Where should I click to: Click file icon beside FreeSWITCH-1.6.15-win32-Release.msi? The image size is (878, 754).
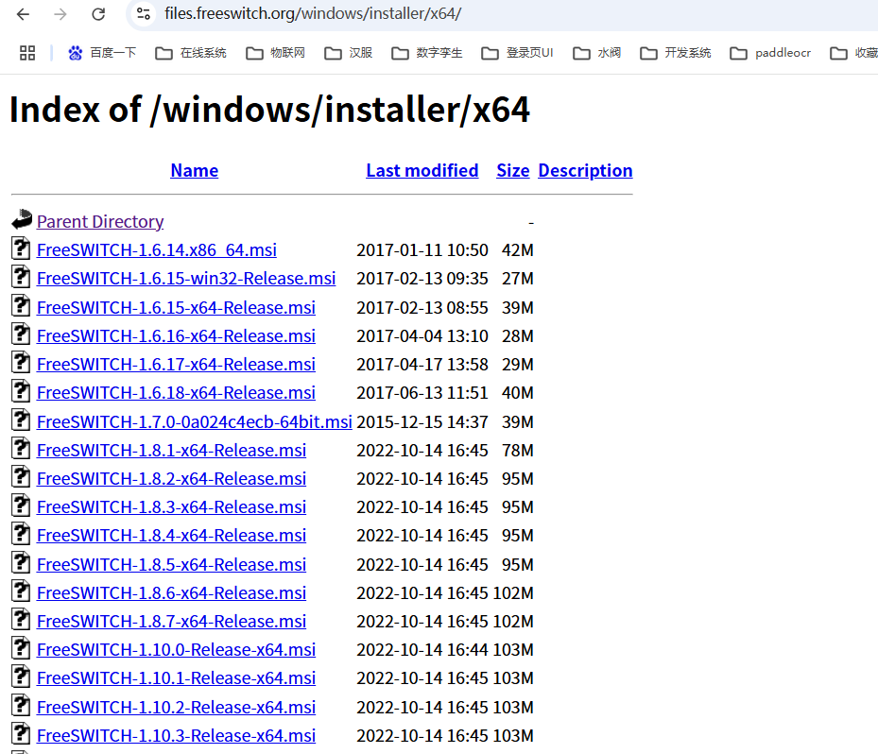pyautogui.click(x=21, y=277)
